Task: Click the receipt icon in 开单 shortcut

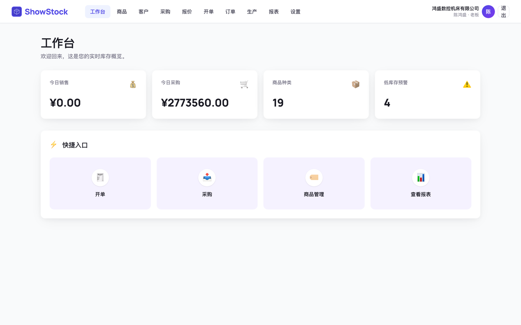Action: tap(100, 177)
